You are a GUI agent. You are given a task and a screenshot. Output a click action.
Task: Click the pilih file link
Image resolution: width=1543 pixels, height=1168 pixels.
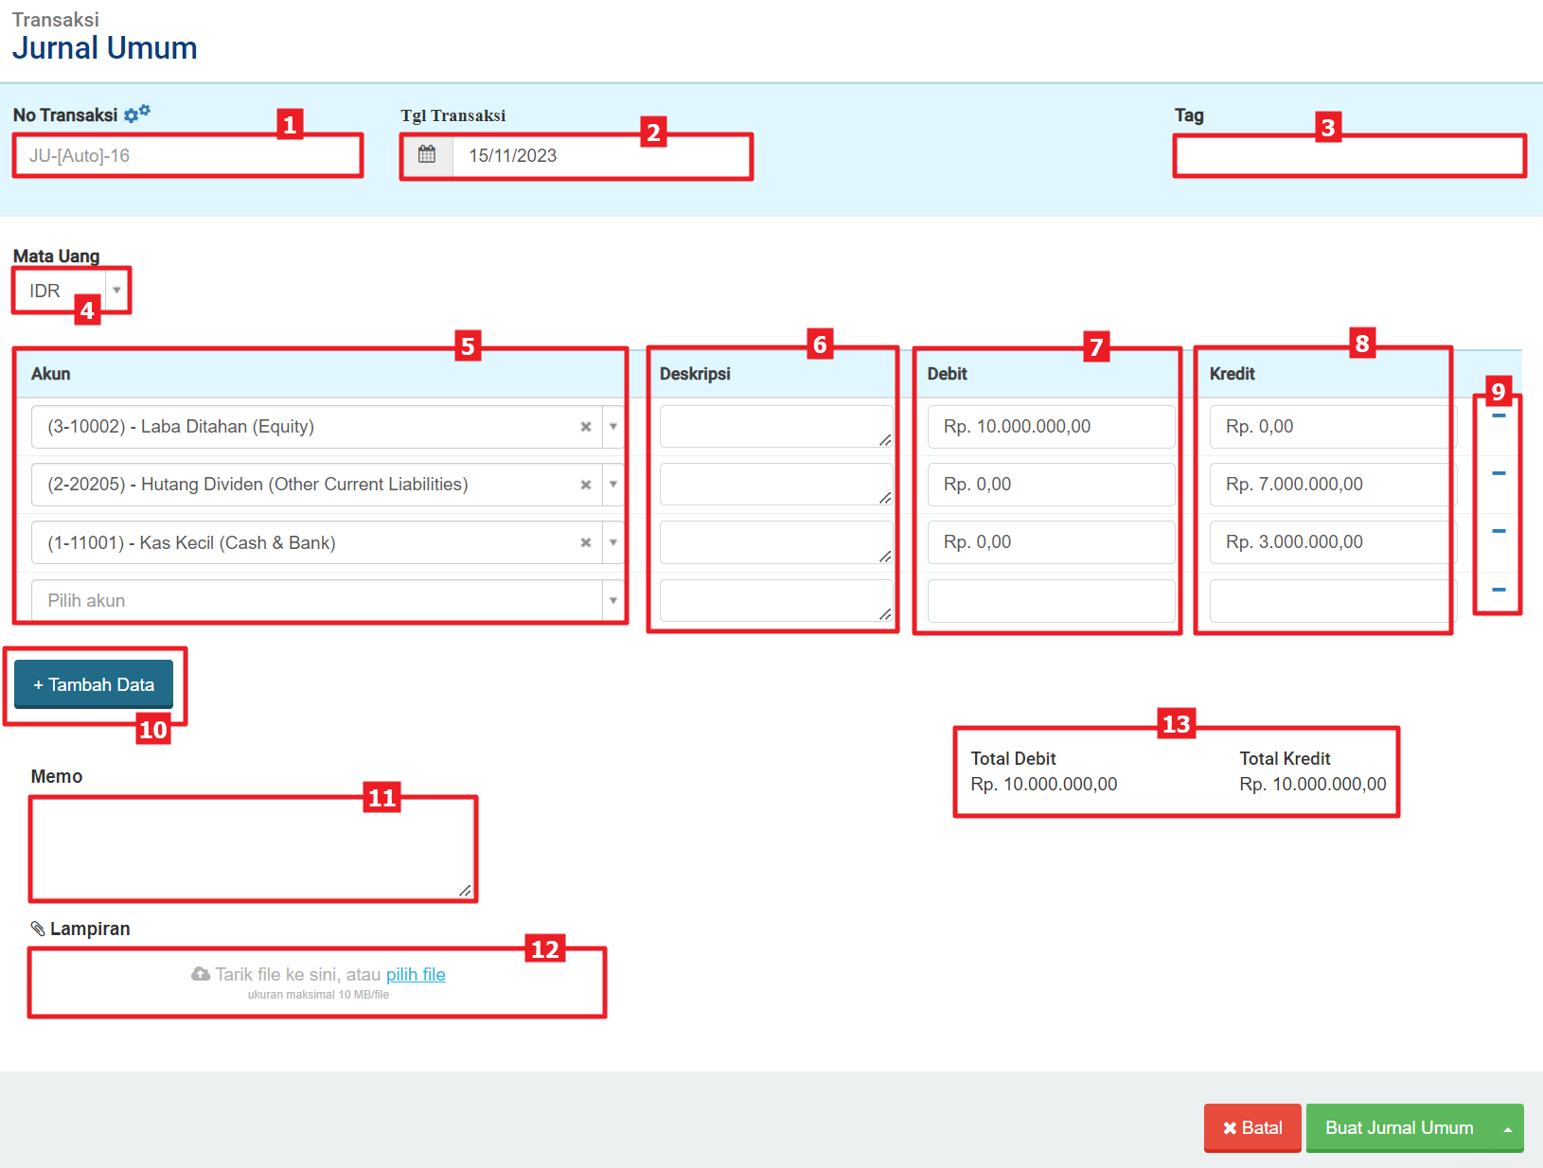point(416,974)
